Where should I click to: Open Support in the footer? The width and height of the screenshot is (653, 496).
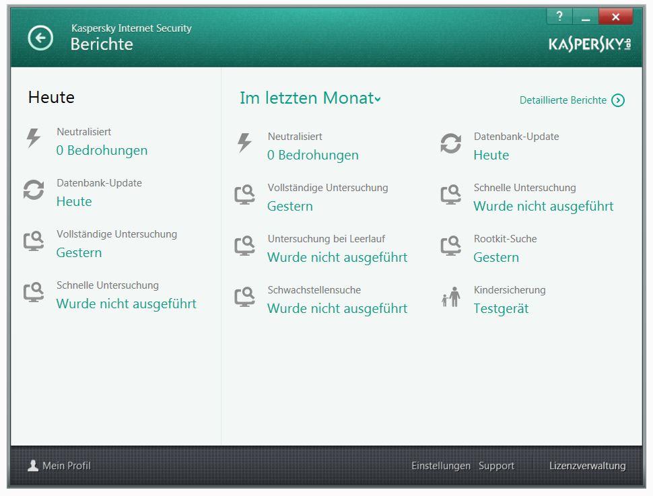(x=496, y=466)
